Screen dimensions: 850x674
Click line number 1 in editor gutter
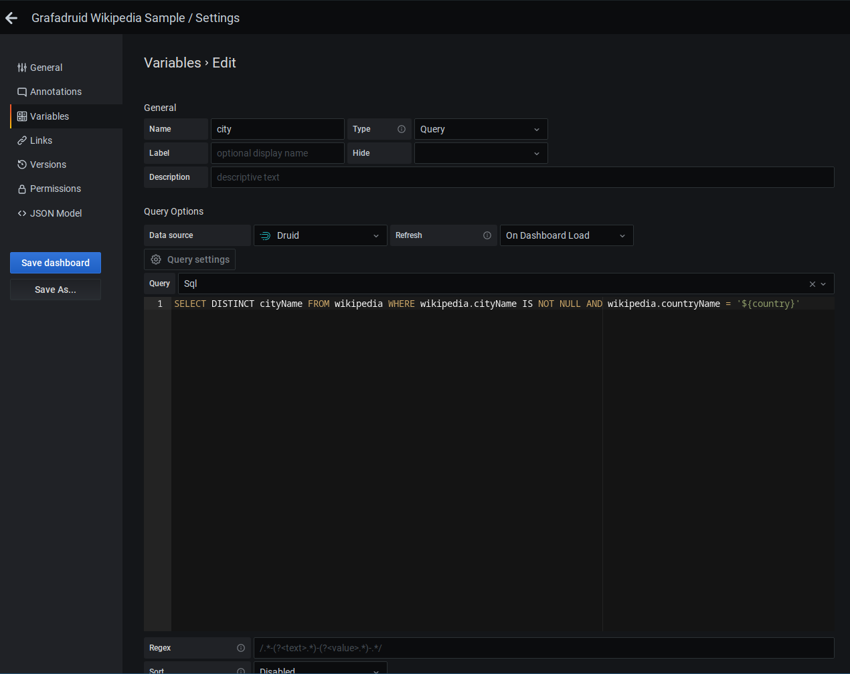(x=160, y=304)
